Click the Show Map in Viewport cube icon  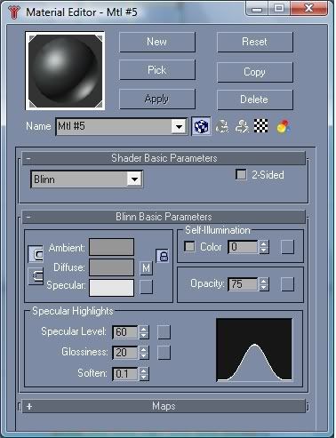click(x=201, y=126)
